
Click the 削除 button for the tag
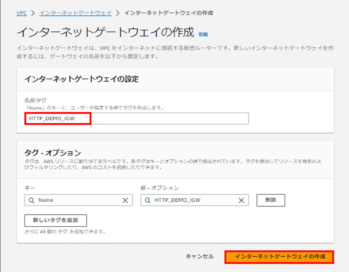click(271, 200)
